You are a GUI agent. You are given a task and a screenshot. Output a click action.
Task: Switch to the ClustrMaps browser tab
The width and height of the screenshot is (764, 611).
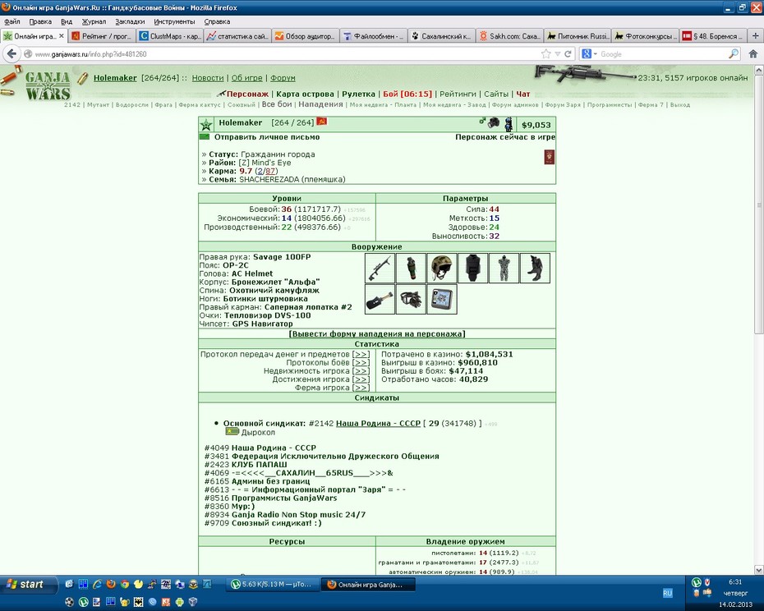click(x=169, y=36)
